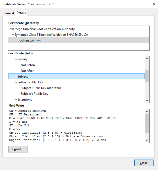Select the Not Before field
This screenshot has width=158, height=170.
click(x=28, y=65)
